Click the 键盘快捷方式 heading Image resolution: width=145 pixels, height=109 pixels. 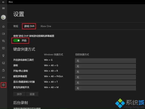[24, 49]
